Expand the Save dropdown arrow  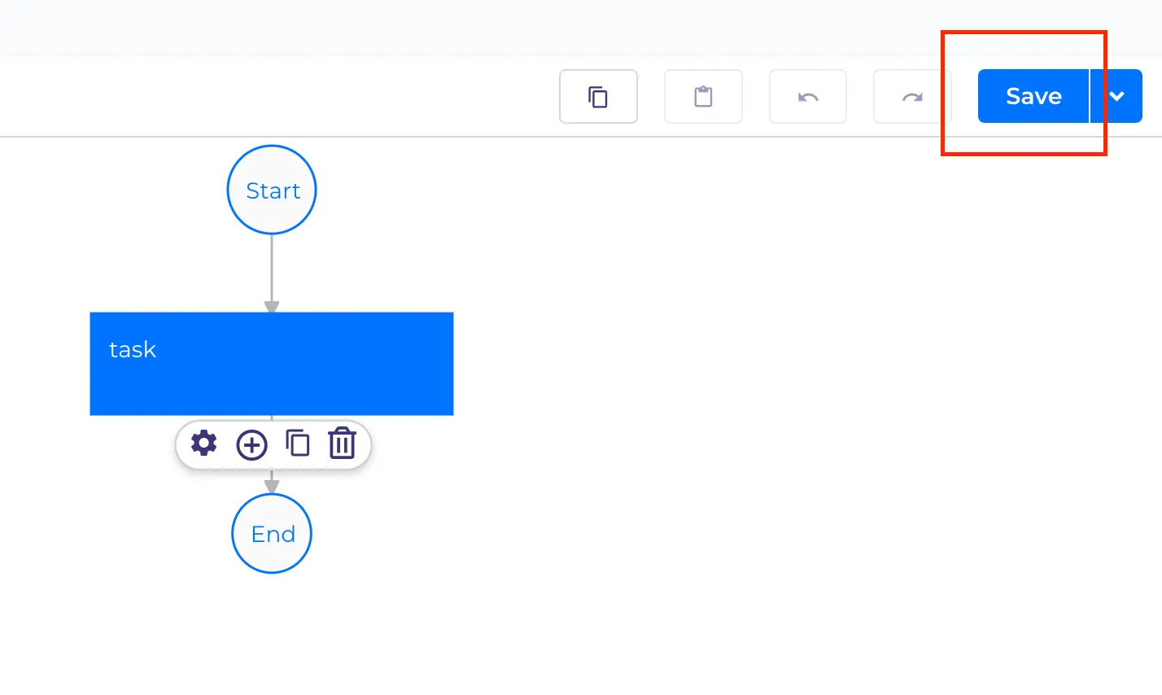[x=1116, y=96]
